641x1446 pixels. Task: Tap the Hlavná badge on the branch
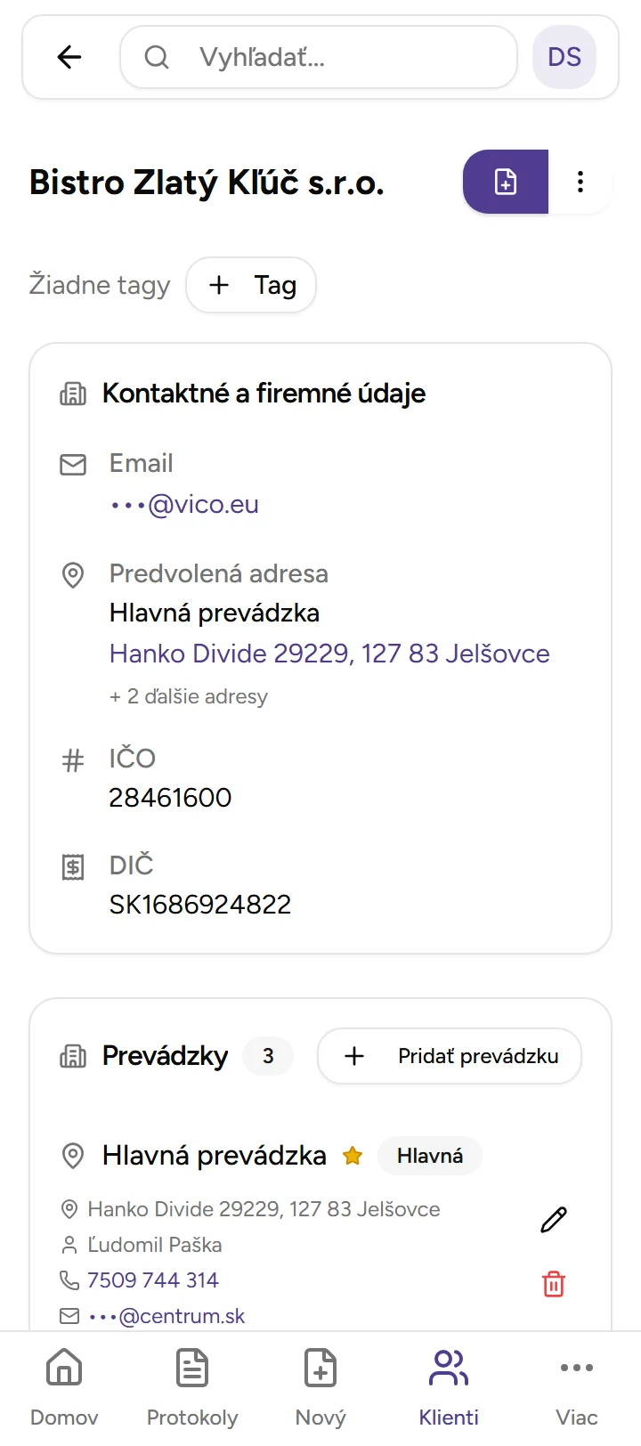point(430,1155)
